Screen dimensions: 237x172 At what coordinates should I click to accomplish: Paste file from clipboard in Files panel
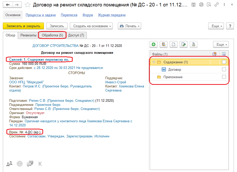click(x=164, y=44)
